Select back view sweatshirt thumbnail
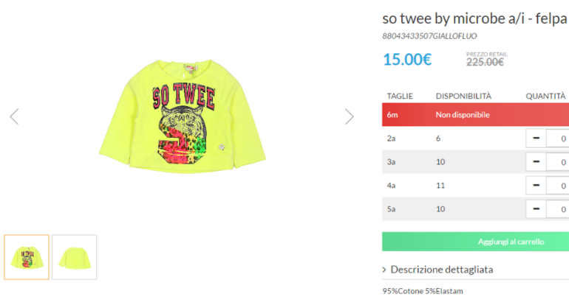Image resolution: width=569 pixels, height=305 pixels. [75, 257]
